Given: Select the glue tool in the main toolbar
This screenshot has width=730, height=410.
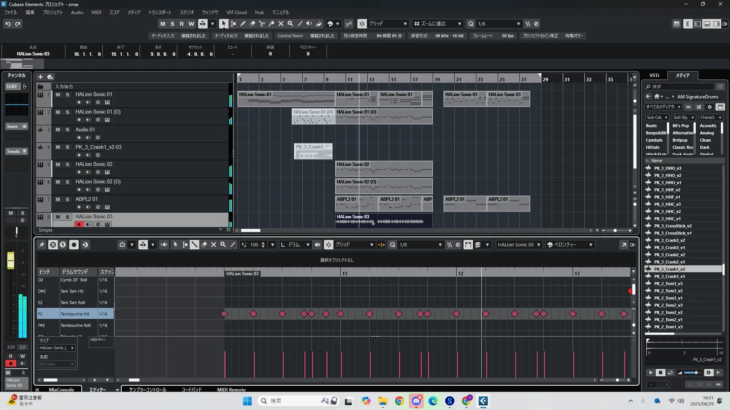Looking at the screenshot, I should [271, 24].
